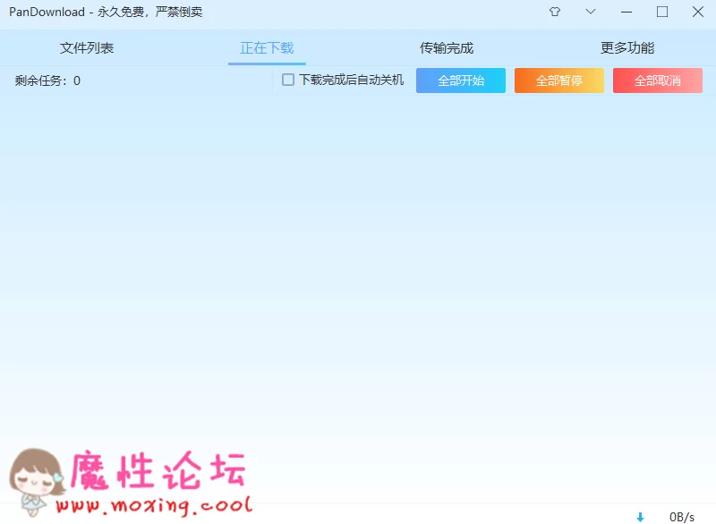
Task: Close the PanDownload window
Action: pos(698,12)
